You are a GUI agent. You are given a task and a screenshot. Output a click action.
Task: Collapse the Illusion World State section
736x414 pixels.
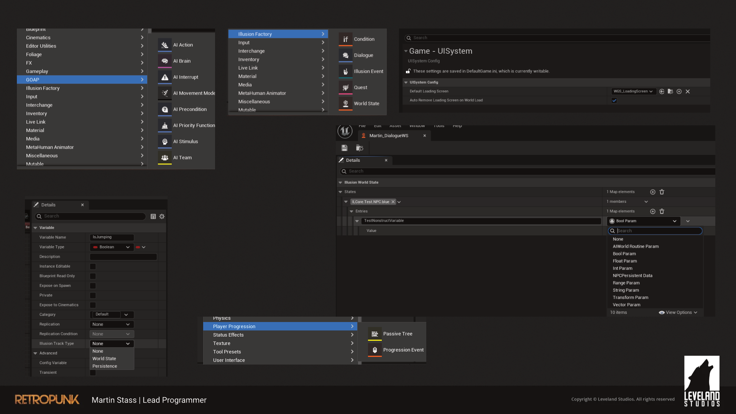tap(340, 182)
